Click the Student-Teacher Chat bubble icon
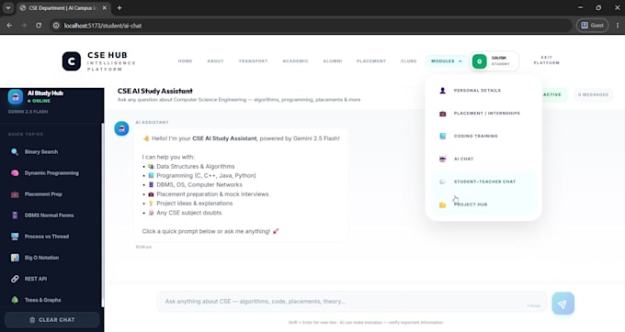The image size is (625, 332). click(x=442, y=182)
